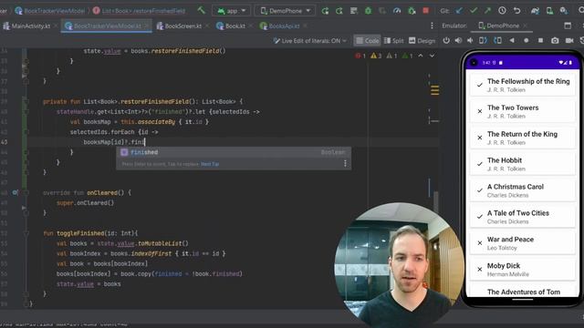
Task: Click the Git Update Project arrow
Action: 459,11
